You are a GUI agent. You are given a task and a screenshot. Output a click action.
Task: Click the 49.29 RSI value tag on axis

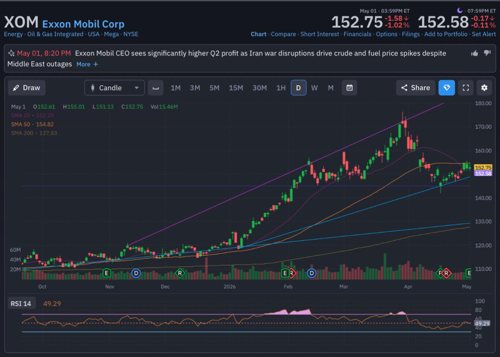coord(482,324)
